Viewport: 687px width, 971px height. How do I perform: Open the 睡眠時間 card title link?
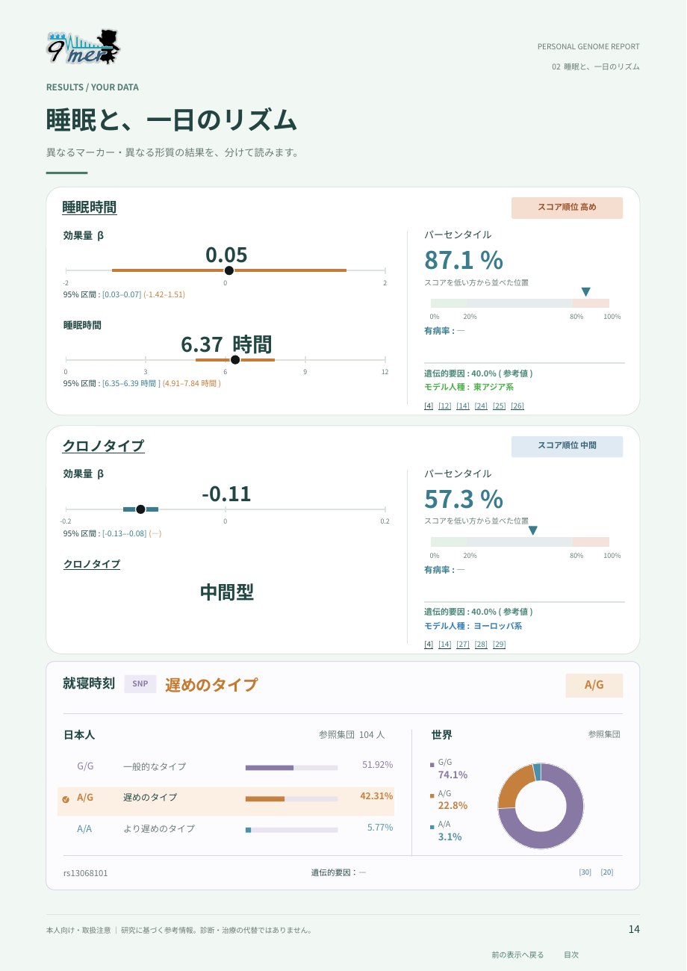click(90, 207)
